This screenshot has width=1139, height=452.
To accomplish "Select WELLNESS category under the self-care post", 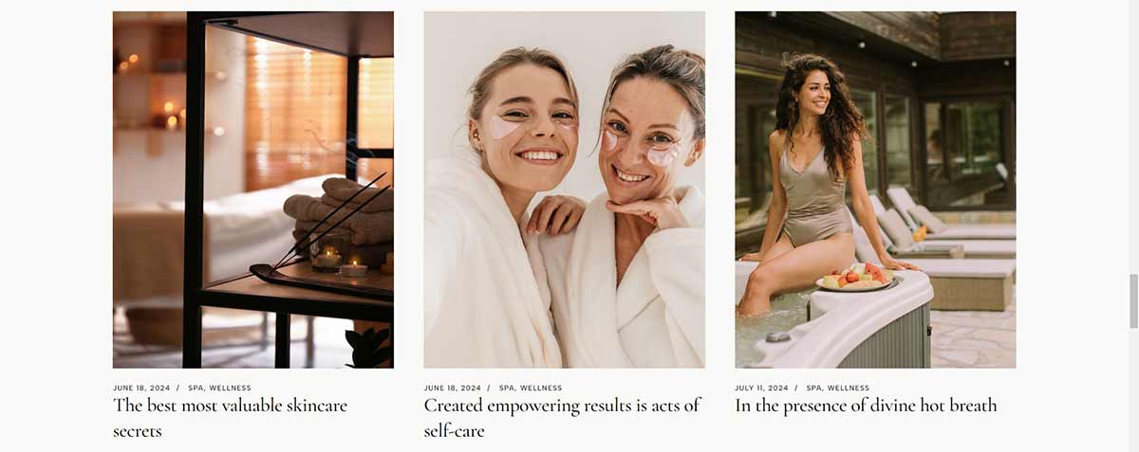I will [x=541, y=388].
